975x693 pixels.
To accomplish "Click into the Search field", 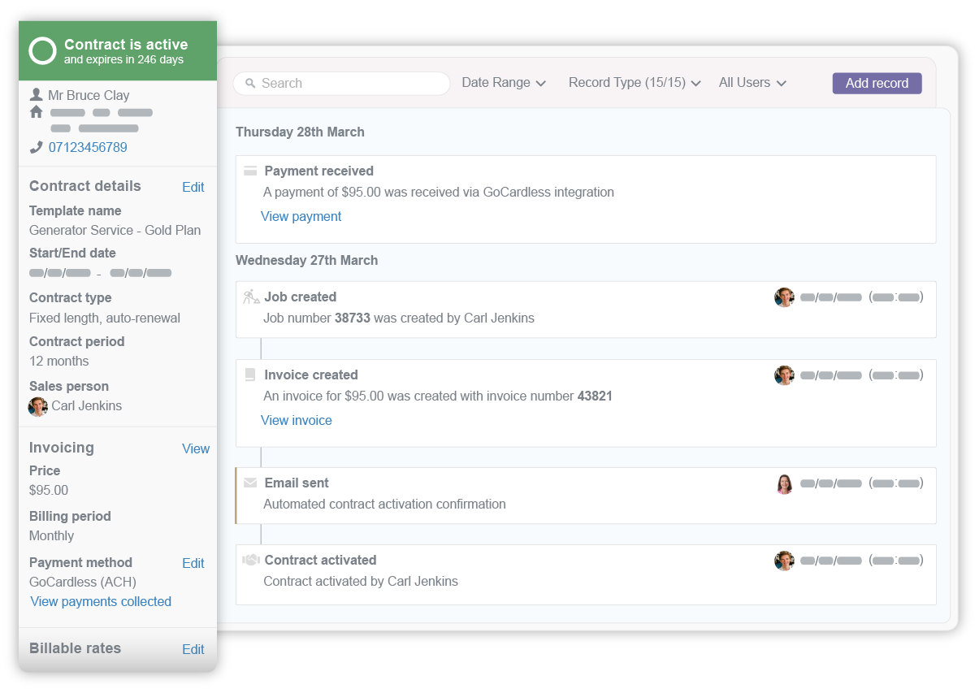I will pos(349,84).
